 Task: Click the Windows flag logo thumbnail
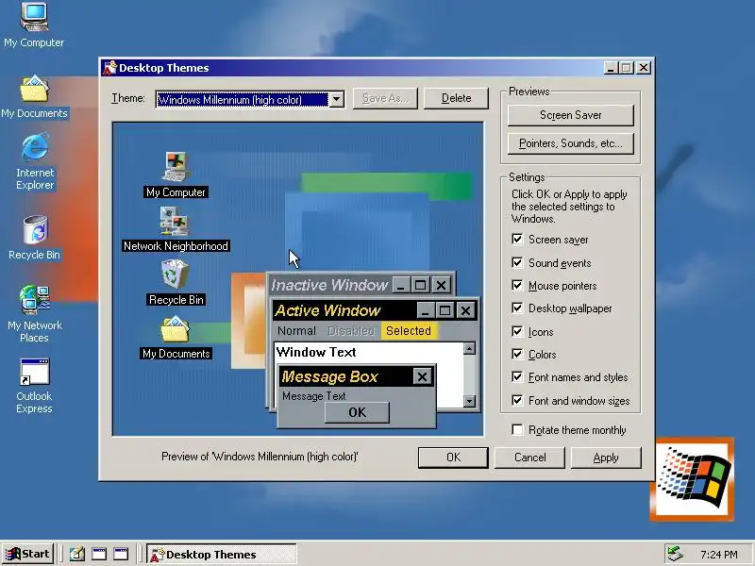(x=693, y=479)
